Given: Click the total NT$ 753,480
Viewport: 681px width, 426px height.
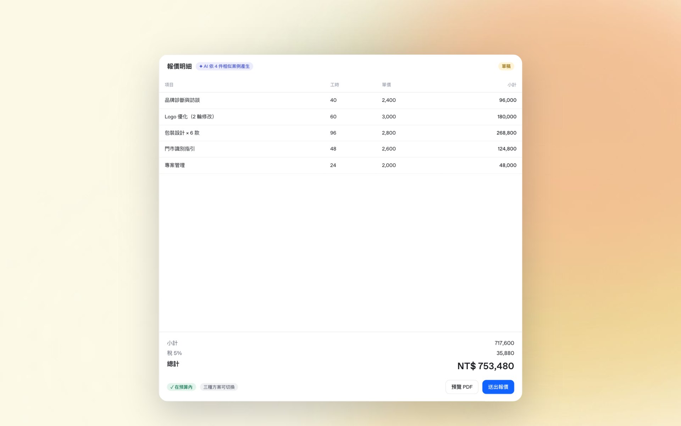Looking at the screenshot, I should (x=486, y=366).
